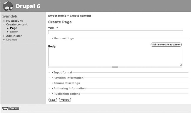
Task: Open My account link
Action: pyautogui.click(x=14, y=21)
